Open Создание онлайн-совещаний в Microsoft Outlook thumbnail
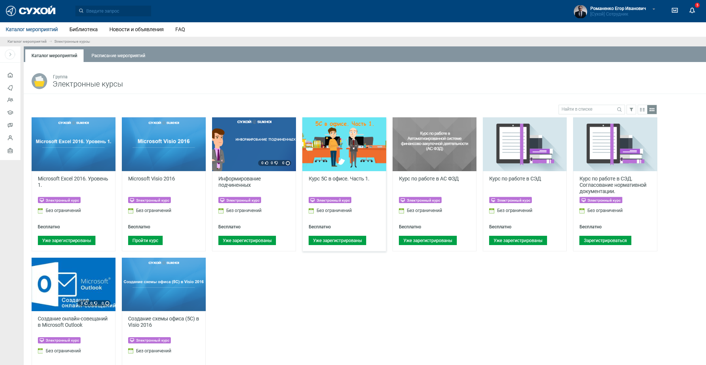The height and width of the screenshot is (365, 706). (x=74, y=284)
